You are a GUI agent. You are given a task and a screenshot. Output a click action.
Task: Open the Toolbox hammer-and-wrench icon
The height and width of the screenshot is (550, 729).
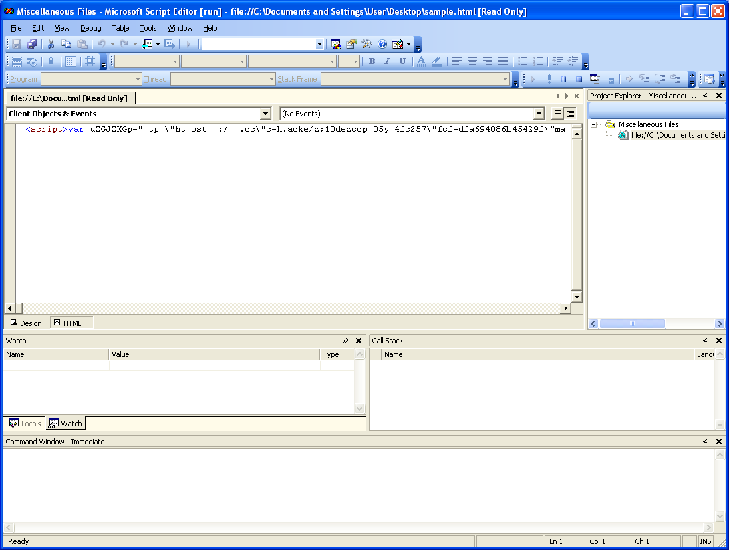366,44
